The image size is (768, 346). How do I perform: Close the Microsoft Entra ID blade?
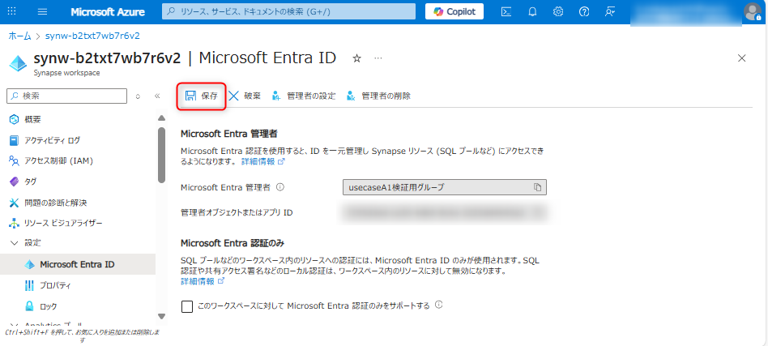tap(742, 58)
